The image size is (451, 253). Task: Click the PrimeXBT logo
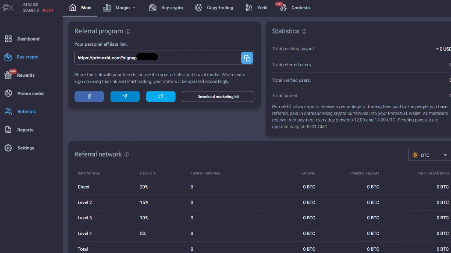pyautogui.click(x=8, y=8)
